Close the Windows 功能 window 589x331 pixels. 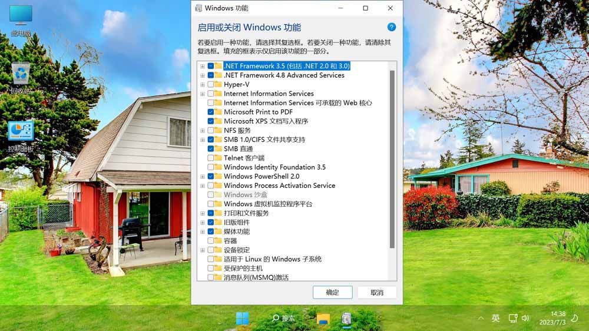click(391, 8)
